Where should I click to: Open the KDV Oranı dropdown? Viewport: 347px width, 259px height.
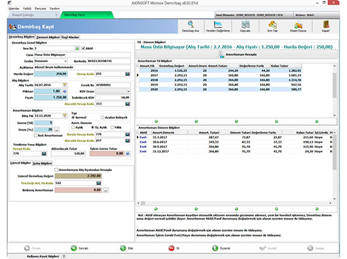point(129,91)
